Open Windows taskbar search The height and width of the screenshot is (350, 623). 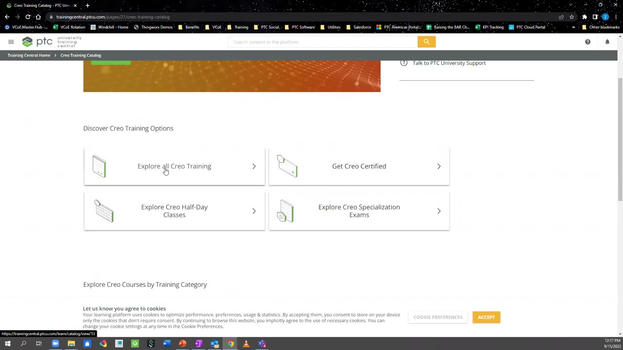pos(23,344)
